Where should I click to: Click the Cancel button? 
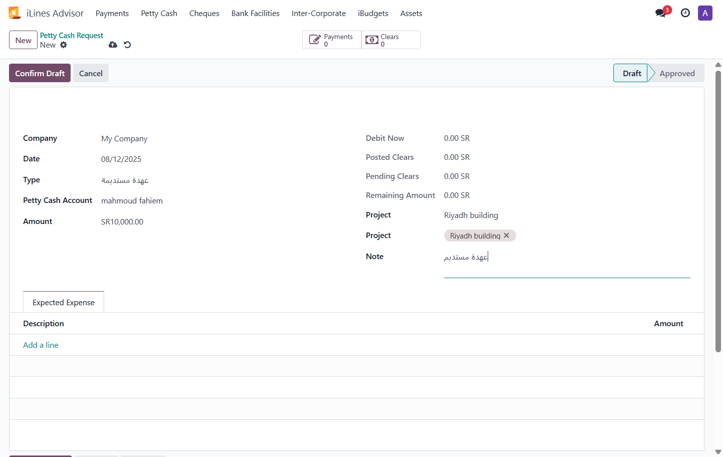[x=91, y=73]
